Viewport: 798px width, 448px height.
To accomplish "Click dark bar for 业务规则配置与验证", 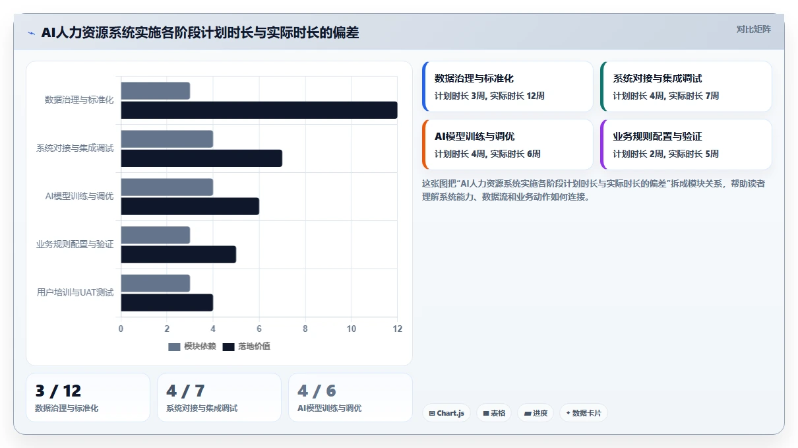I will 178,255.
